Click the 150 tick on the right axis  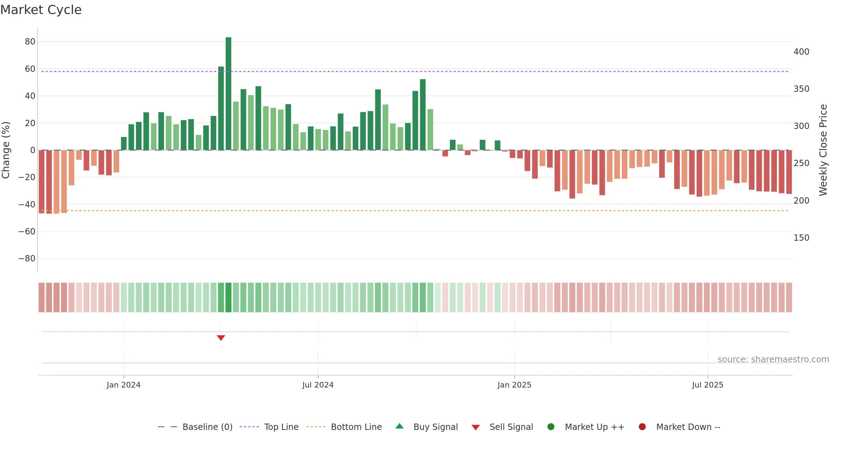pyautogui.click(x=801, y=238)
